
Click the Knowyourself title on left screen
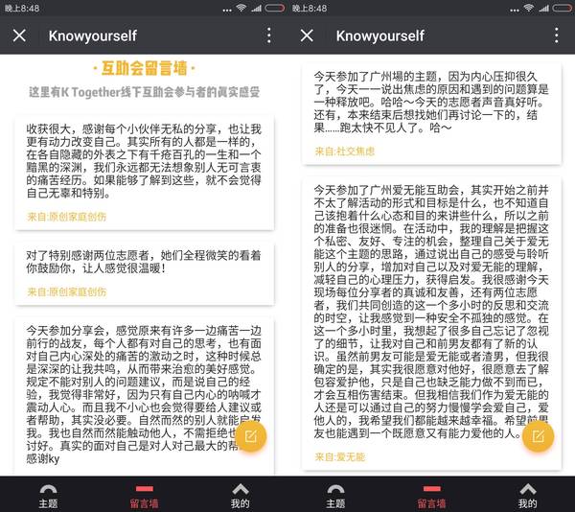click(92, 35)
